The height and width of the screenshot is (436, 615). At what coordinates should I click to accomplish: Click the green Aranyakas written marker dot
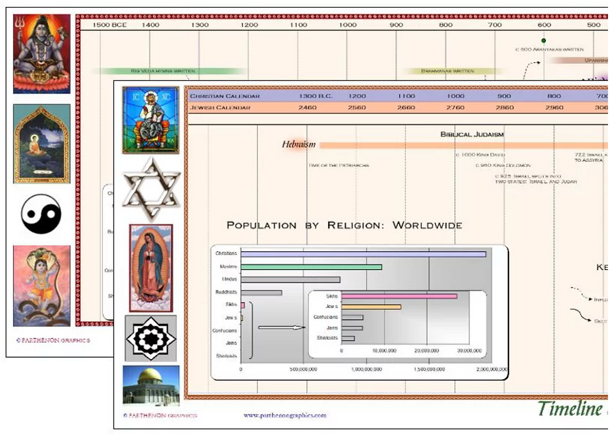point(543,41)
